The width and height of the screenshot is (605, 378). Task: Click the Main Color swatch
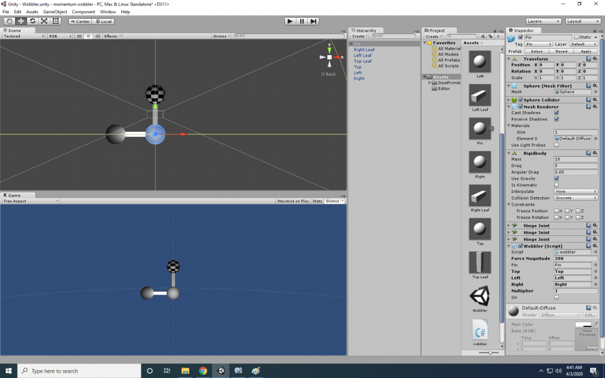pyautogui.click(x=583, y=325)
